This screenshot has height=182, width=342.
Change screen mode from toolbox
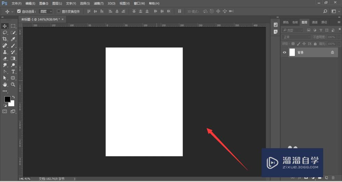click(13, 111)
